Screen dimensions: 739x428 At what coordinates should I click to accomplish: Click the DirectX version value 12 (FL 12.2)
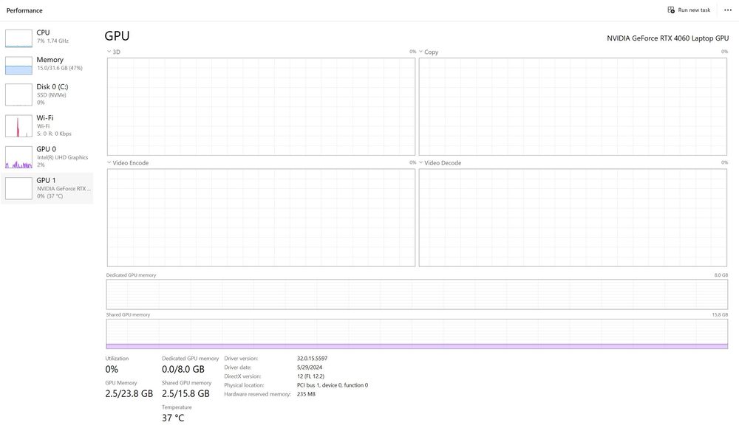[310, 376]
